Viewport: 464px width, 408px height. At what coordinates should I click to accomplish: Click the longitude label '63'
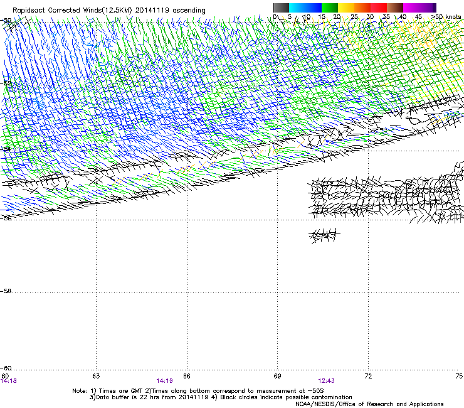(96, 376)
